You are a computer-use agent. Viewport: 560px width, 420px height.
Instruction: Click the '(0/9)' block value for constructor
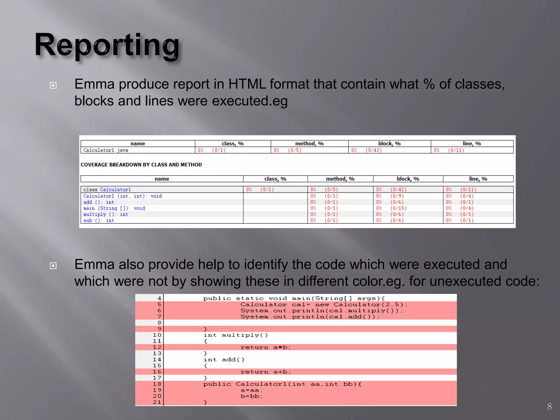[397, 196]
